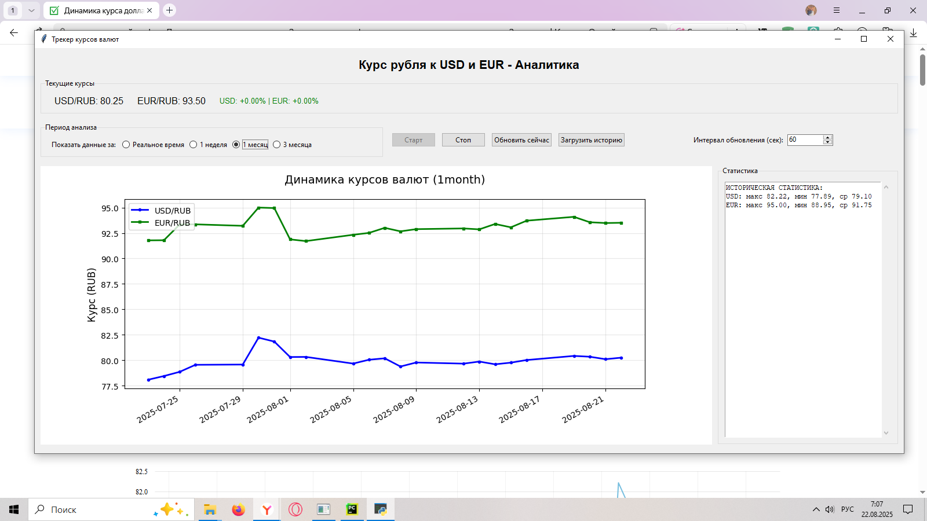
Task: Open browser downloads arrow icon
Action: coord(914,33)
